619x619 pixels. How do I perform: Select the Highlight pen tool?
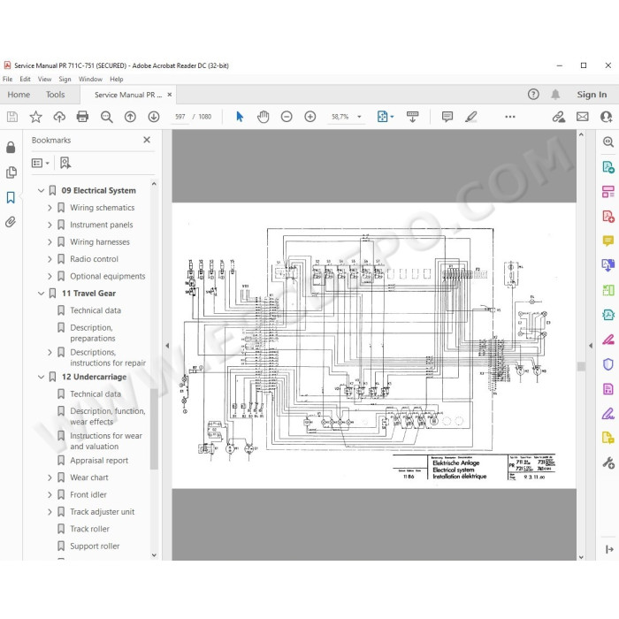click(471, 117)
